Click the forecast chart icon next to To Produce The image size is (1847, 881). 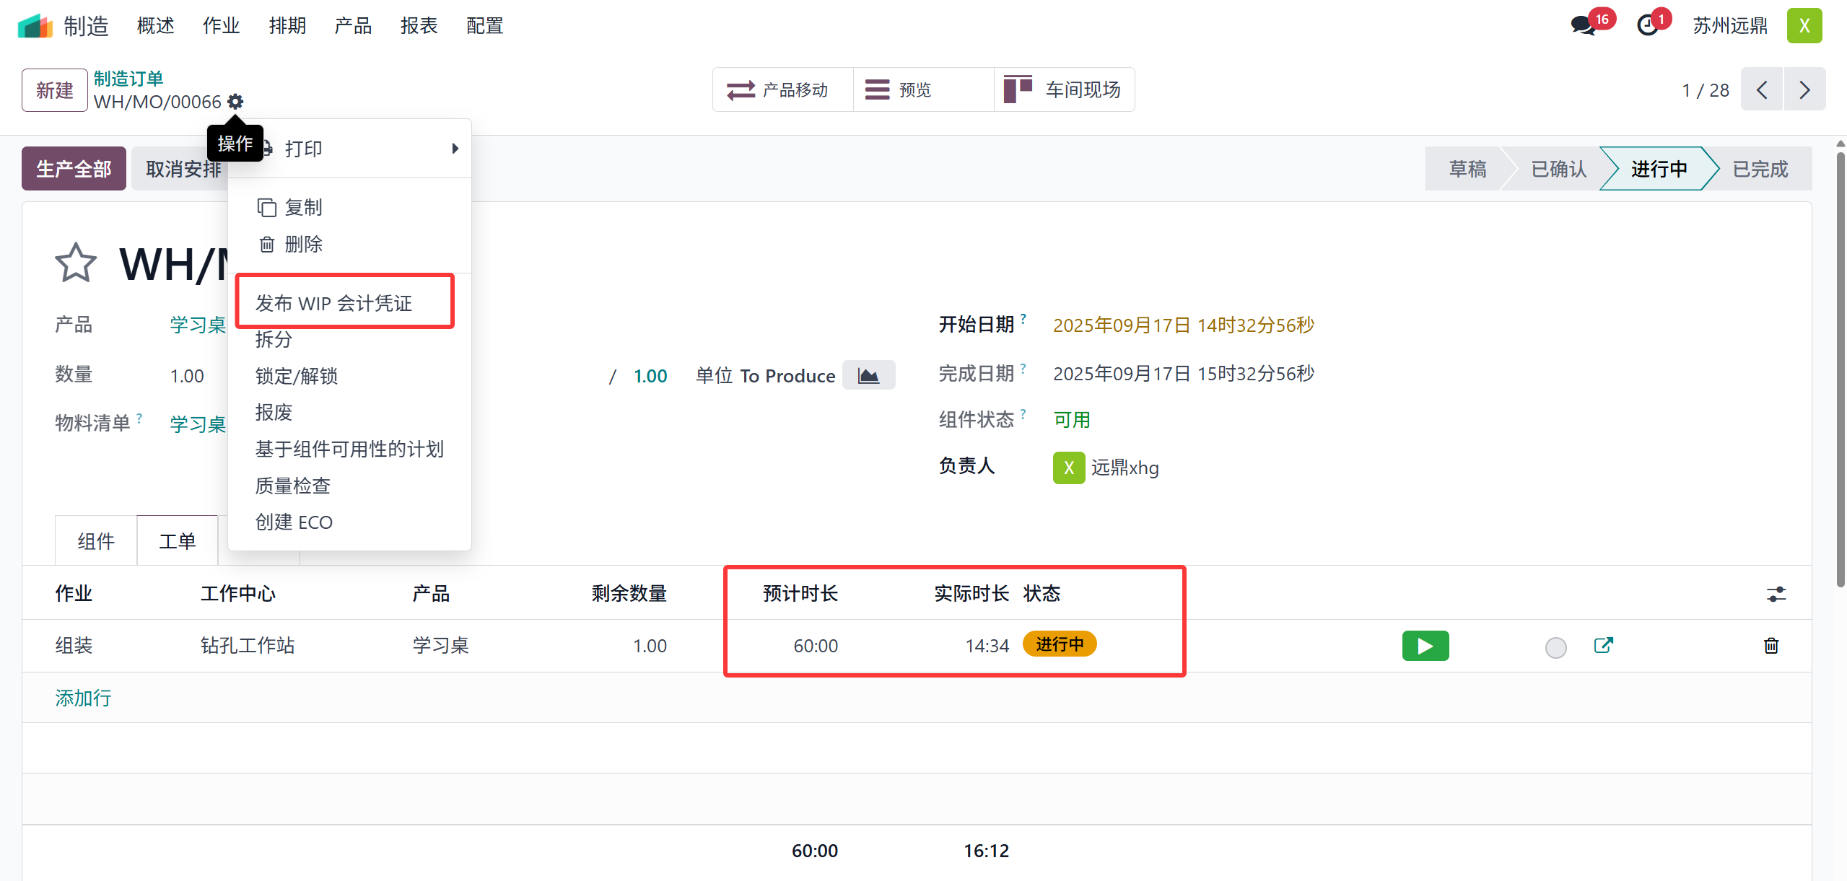tap(868, 375)
